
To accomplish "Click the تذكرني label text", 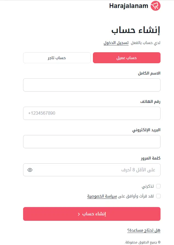I will pyautogui.click(x=148, y=186).
